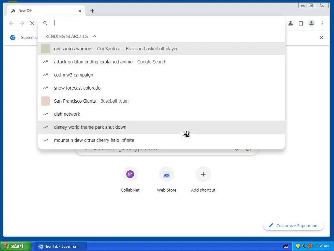
Task: Click the magnifier tray icon
Action: pyautogui.click(x=310, y=246)
